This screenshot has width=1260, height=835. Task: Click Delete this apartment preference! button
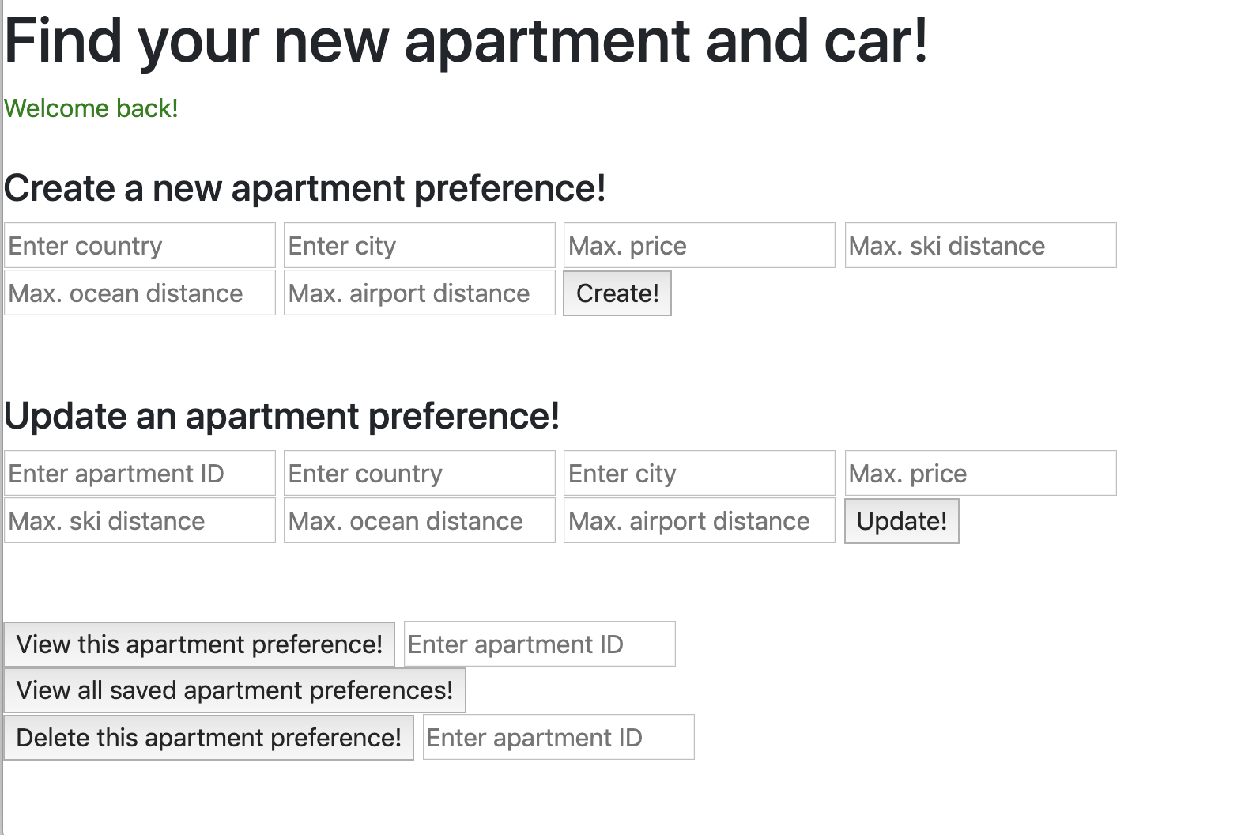click(209, 738)
